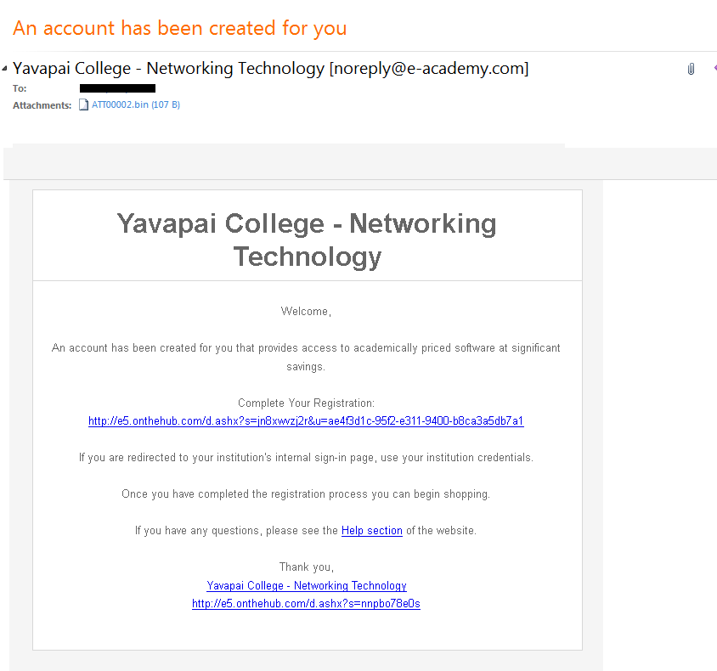Collapse the message header triangle beside sender

(4, 69)
